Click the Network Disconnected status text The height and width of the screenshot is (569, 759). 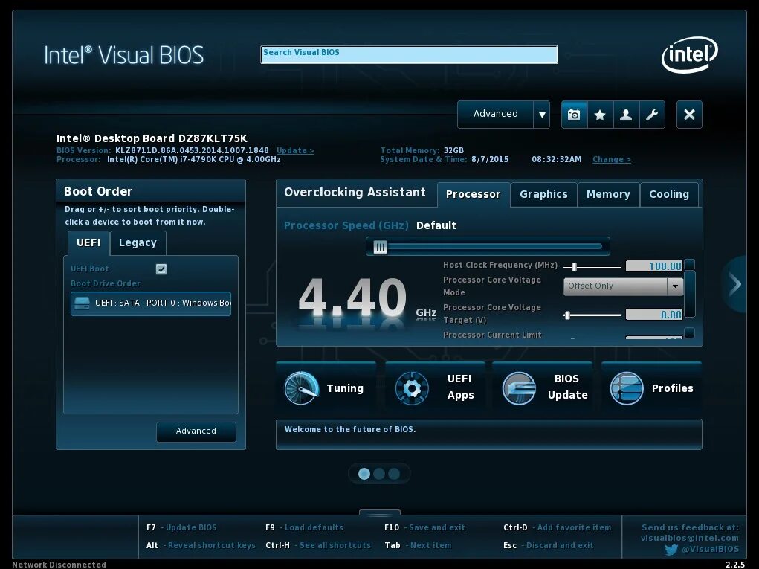59,565
